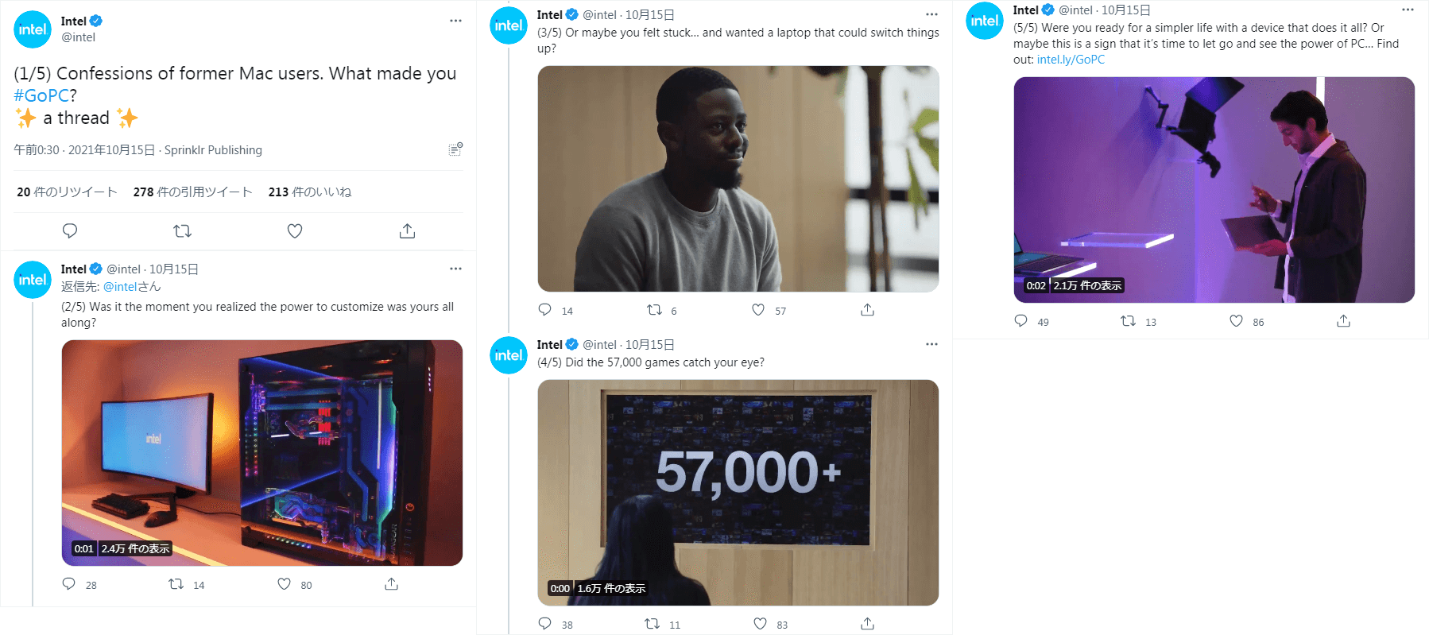Reply to the 4/5 tweet with 38 replies
Image resolution: width=1429 pixels, height=635 pixels.
tap(544, 624)
